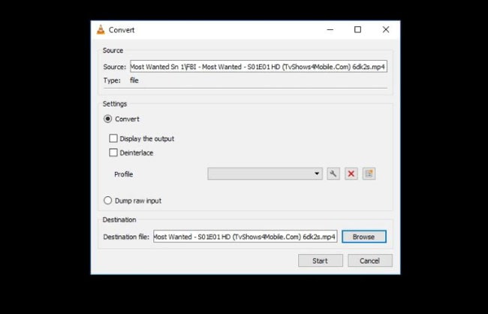Click the 'Type:' label
Image resolution: width=488 pixels, height=314 pixels.
pyautogui.click(x=112, y=80)
